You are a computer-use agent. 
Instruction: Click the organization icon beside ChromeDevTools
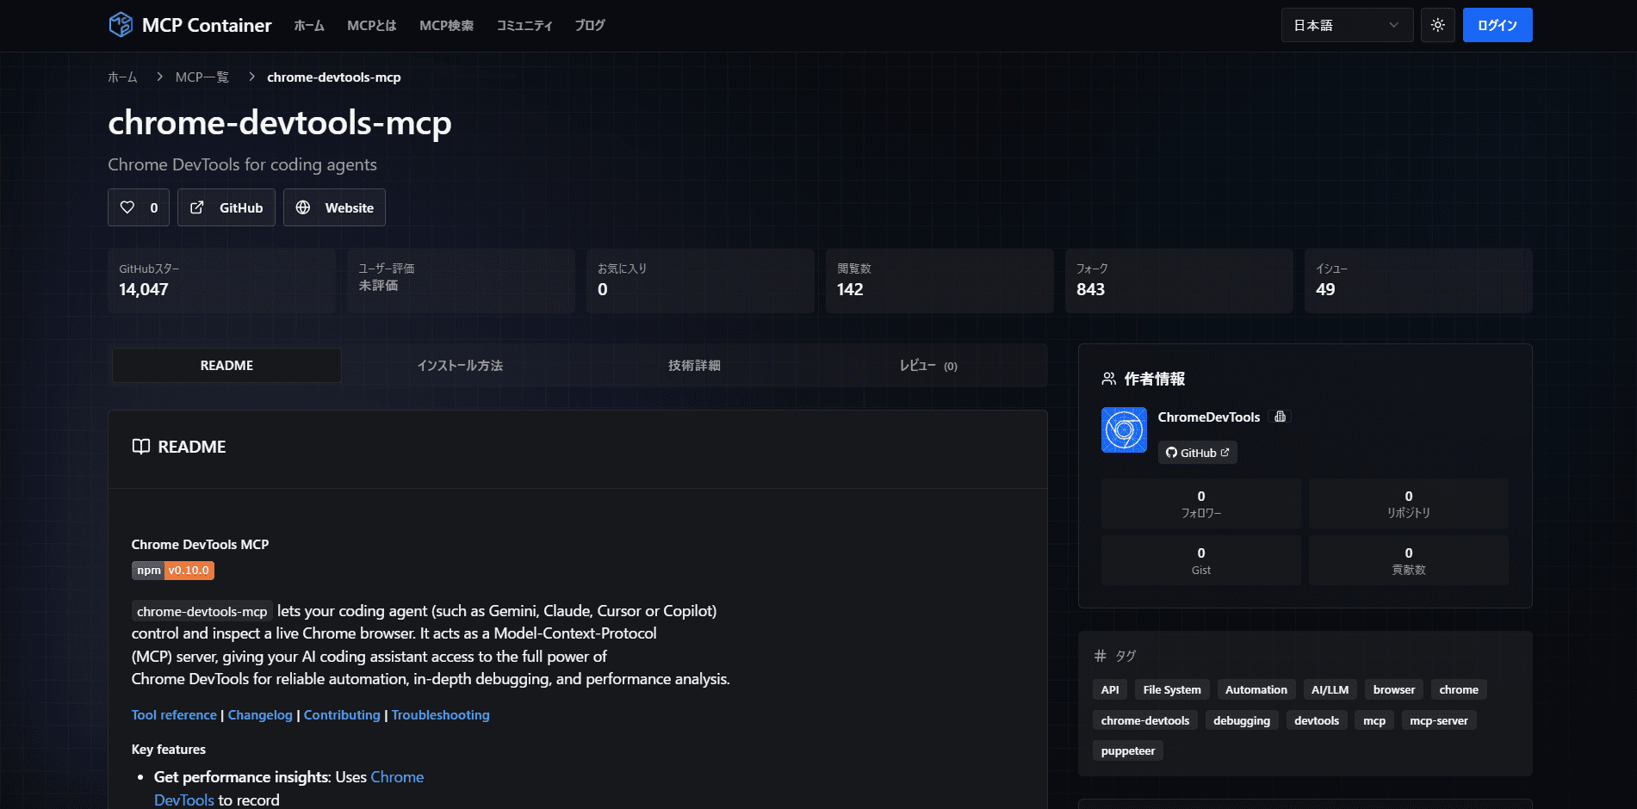coord(1280,417)
